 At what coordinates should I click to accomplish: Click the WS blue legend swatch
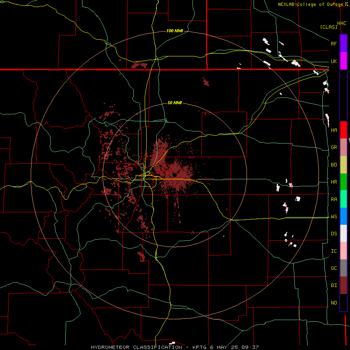tap(343, 216)
